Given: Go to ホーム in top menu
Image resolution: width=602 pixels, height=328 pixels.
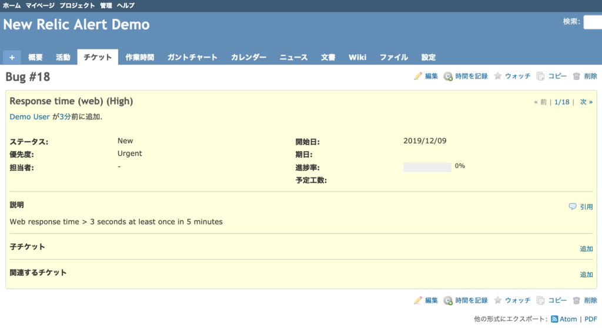Looking at the screenshot, I should pyautogui.click(x=12, y=5).
